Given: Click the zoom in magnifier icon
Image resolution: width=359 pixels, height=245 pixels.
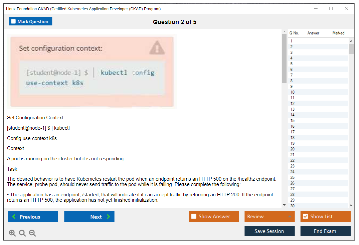Looking at the screenshot, I should 12,233.
